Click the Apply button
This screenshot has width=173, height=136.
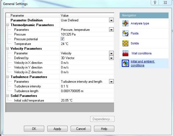tap(57, 129)
